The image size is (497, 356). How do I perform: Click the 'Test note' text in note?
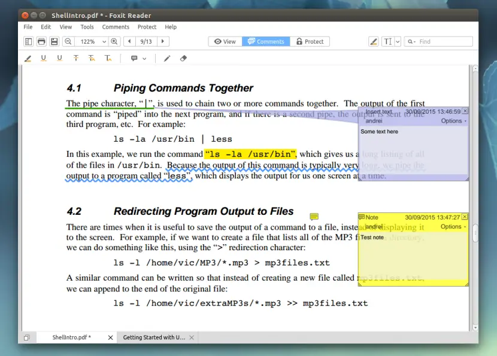(x=372, y=237)
